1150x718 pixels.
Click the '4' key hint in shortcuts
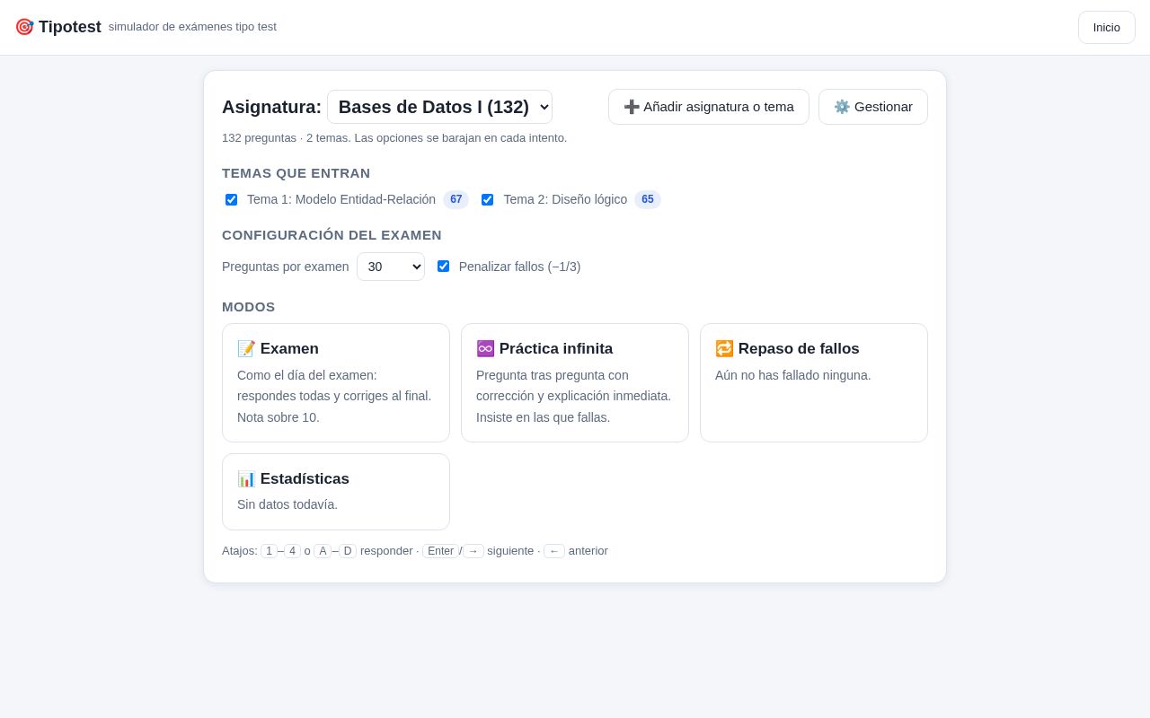[292, 551]
